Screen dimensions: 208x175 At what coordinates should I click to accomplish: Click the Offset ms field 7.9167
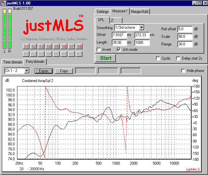coord(119,35)
